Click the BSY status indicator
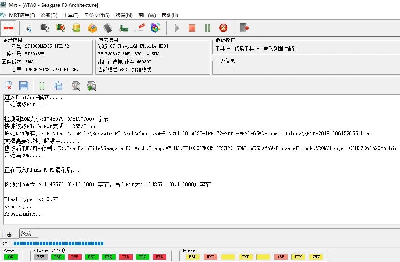 (x=40, y=257)
